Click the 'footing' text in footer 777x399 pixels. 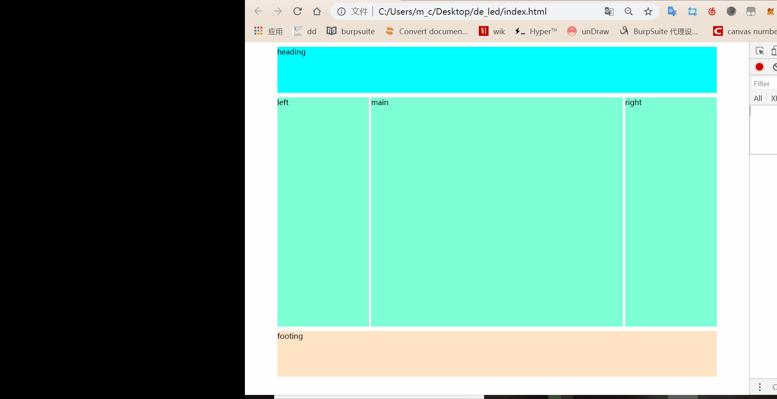(x=290, y=336)
